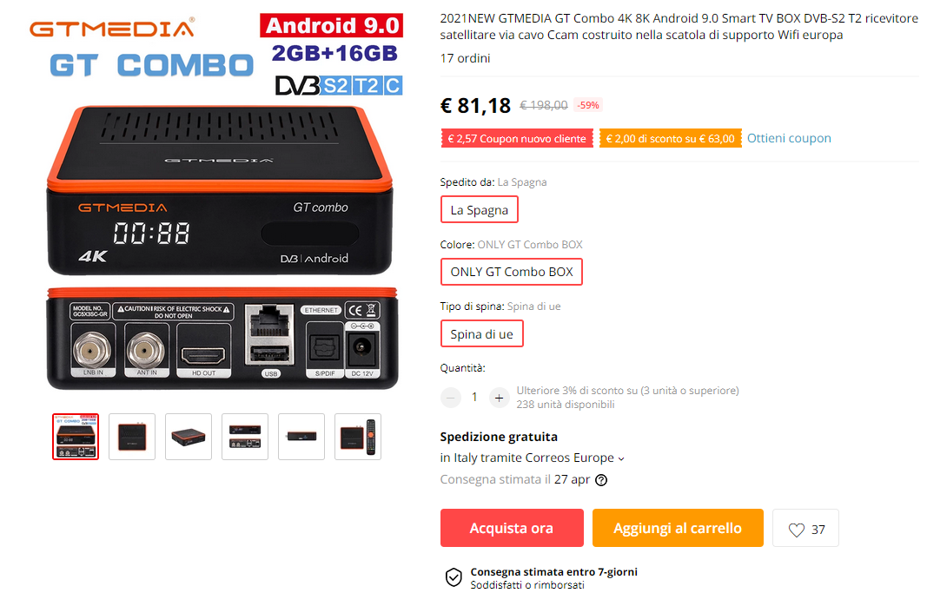Click Acquista ora button

[512, 528]
